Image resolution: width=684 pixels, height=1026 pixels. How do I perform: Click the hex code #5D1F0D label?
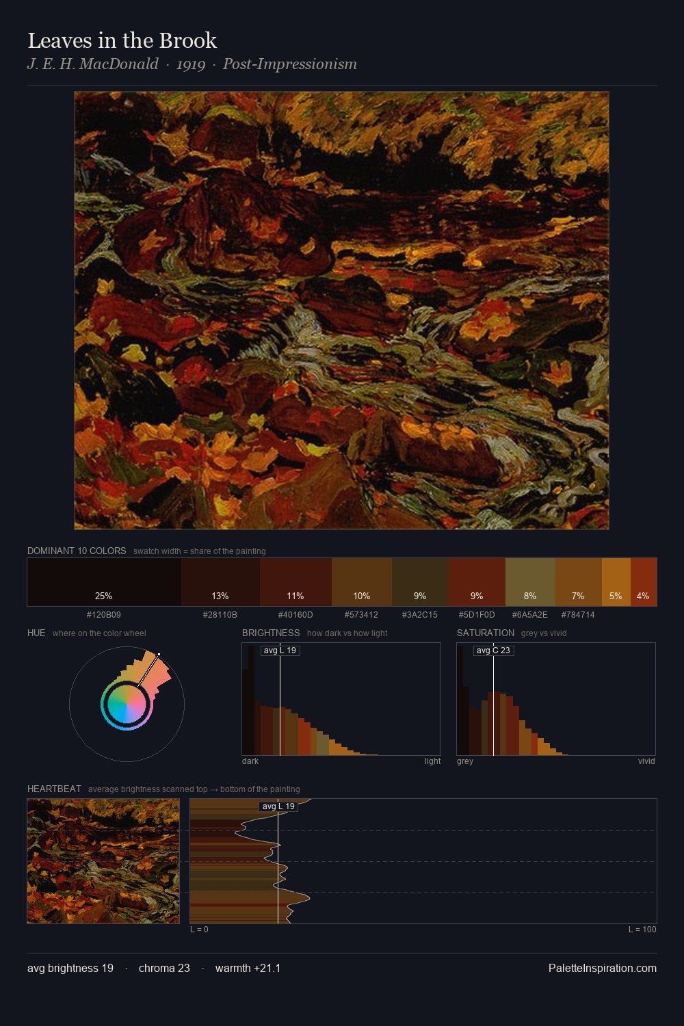(x=477, y=615)
